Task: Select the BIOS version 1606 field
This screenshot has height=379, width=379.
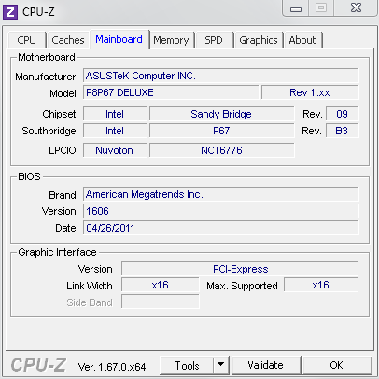Action: [220, 211]
